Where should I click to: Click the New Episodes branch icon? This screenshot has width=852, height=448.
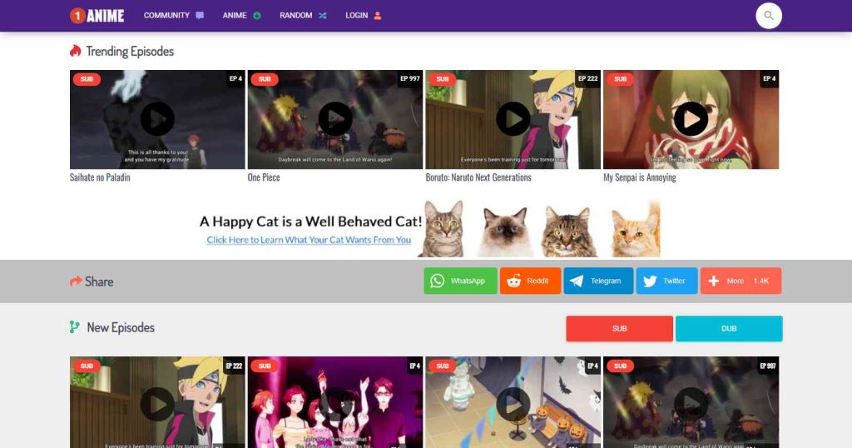coord(74,326)
